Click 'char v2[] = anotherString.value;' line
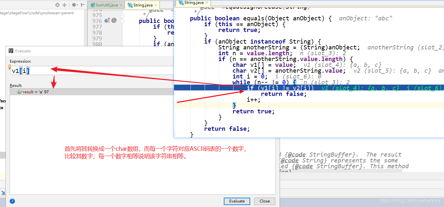This screenshot has height=207, width=444. coord(289,70)
